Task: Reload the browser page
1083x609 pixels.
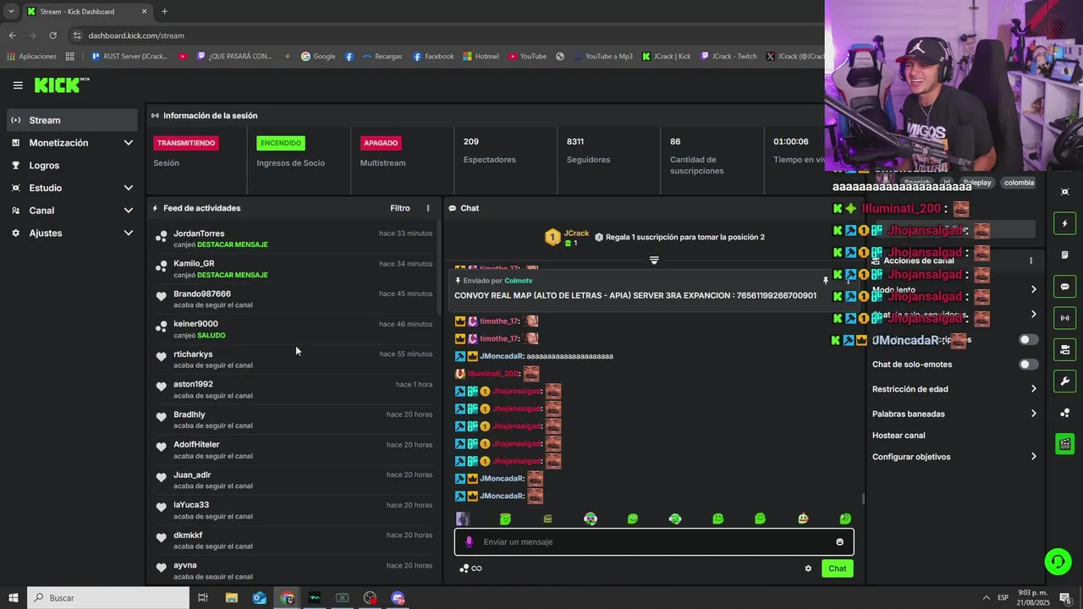Action: (x=52, y=36)
